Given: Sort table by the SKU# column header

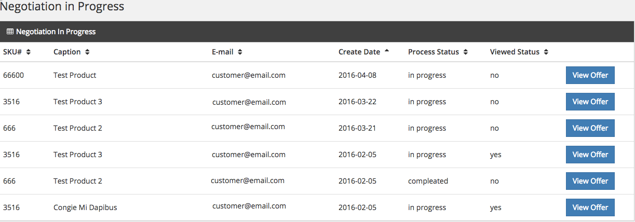Looking at the screenshot, I should [x=13, y=52].
